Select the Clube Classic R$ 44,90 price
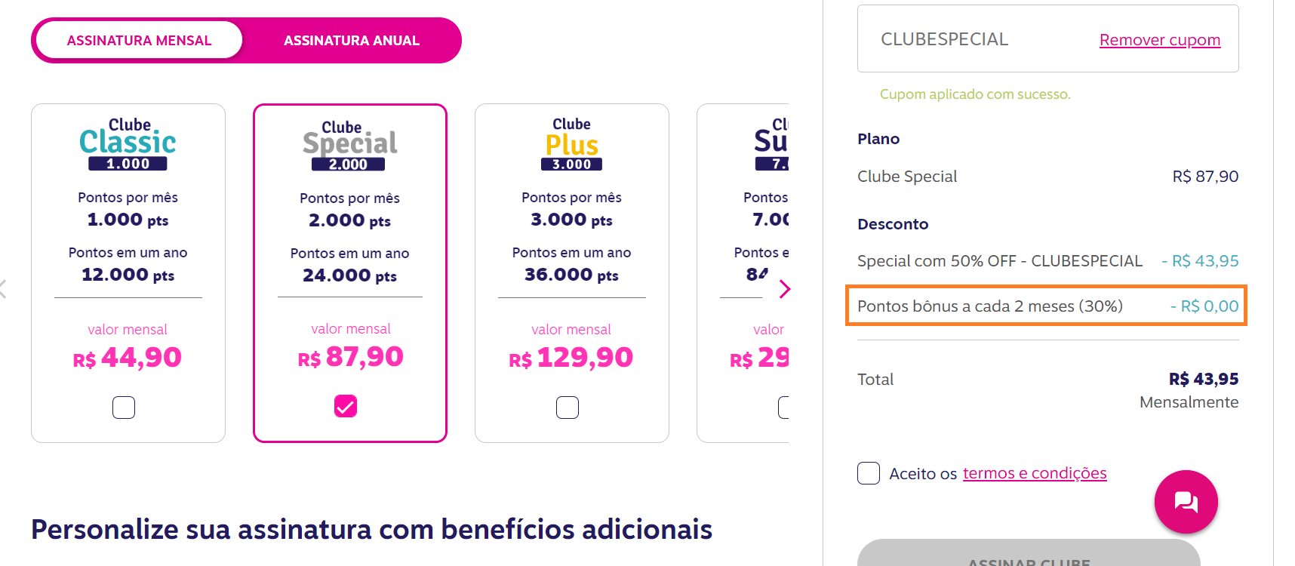The height and width of the screenshot is (566, 1295). pyautogui.click(x=128, y=358)
